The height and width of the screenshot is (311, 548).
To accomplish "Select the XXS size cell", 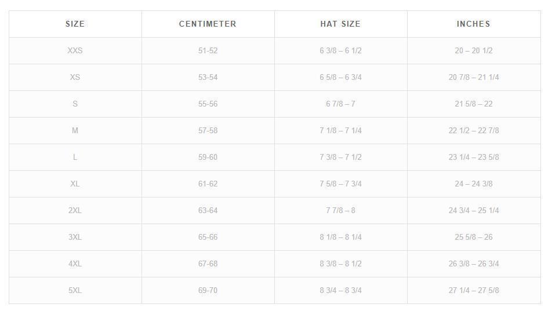I will (x=75, y=50).
